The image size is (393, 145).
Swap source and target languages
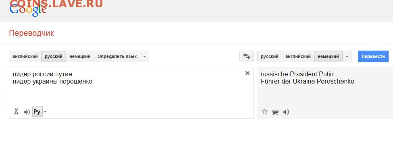coord(246,56)
